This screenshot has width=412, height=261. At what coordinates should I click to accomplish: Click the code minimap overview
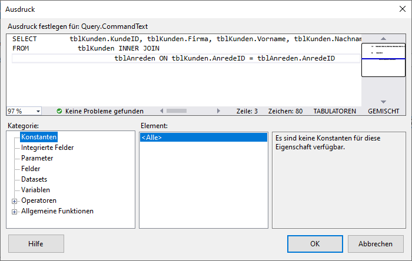383,60
